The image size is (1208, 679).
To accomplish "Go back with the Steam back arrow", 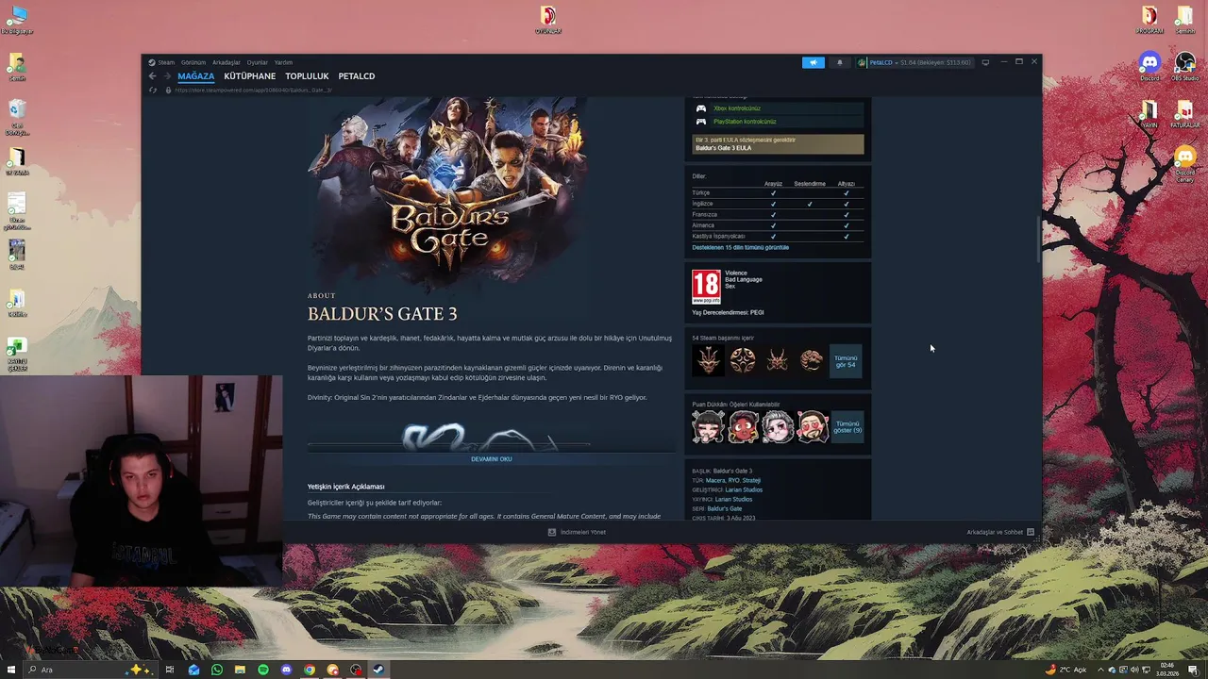I will click(x=152, y=76).
